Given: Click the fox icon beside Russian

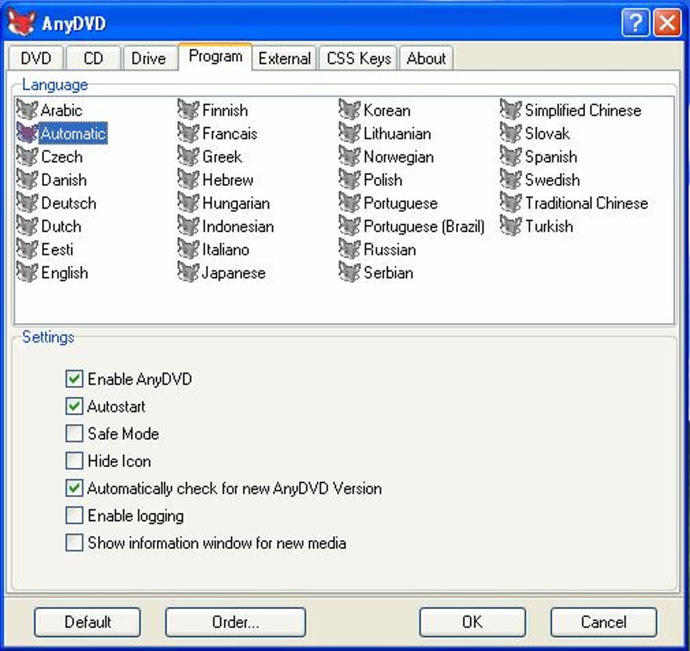Looking at the screenshot, I should [350, 249].
